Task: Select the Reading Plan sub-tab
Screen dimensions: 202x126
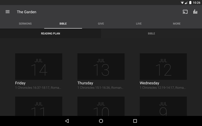Action: [x=50, y=34]
